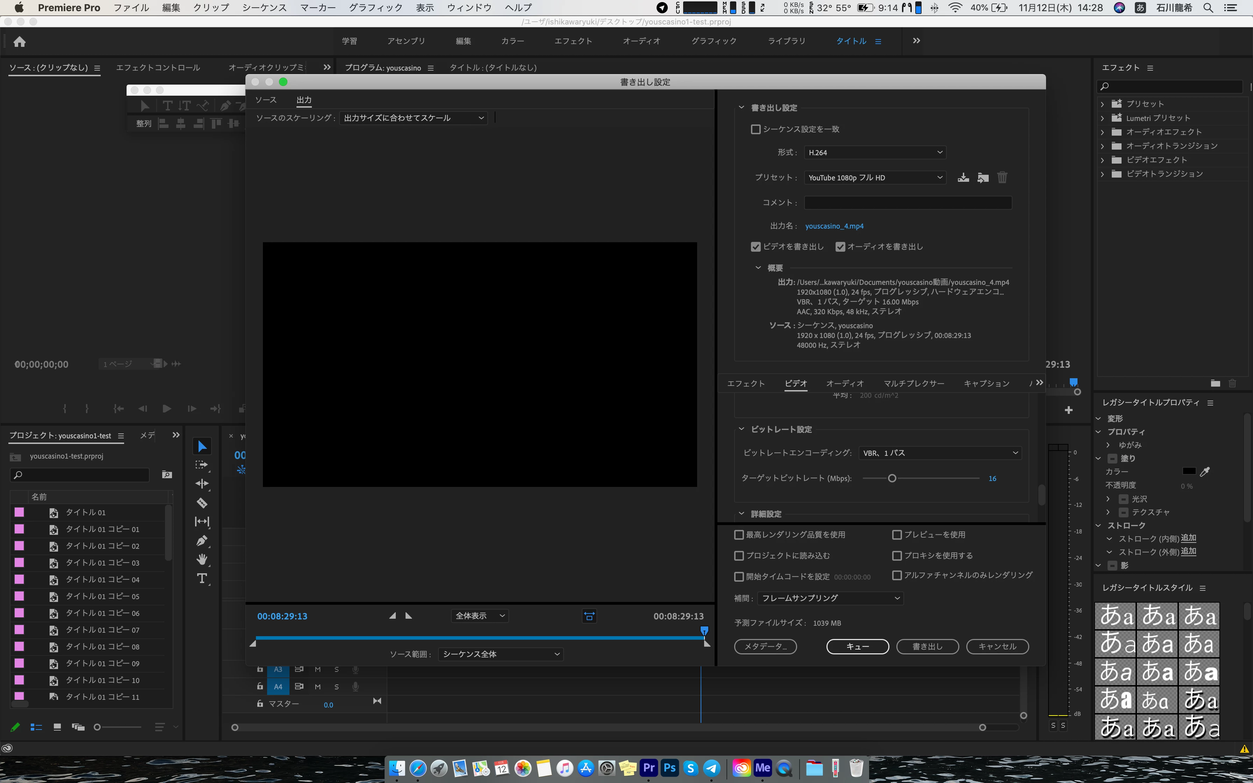Select the Pen tool in tools panel
Screen dimensions: 1253x783
(202, 541)
